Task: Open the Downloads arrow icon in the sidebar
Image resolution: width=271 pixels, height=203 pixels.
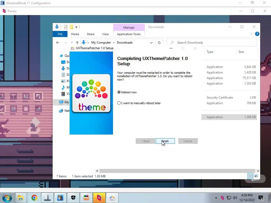Action: (63, 68)
